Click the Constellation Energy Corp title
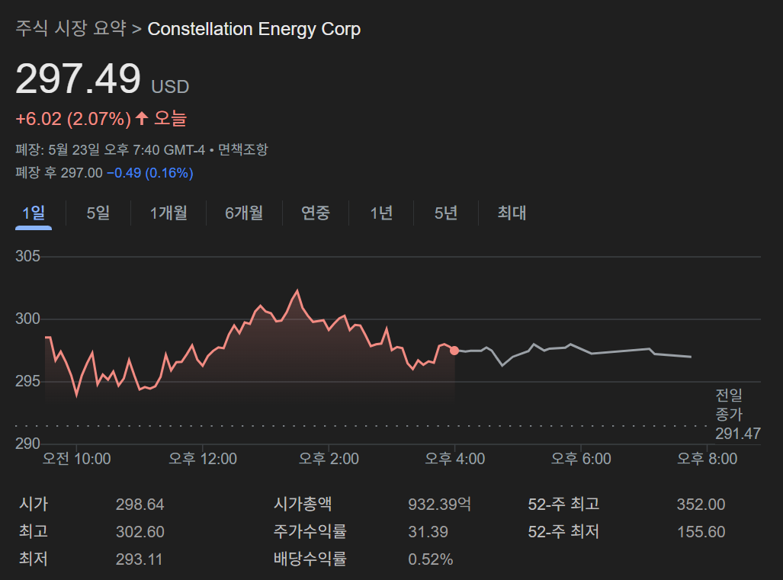Image resolution: width=783 pixels, height=580 pixels. [254, 29]
